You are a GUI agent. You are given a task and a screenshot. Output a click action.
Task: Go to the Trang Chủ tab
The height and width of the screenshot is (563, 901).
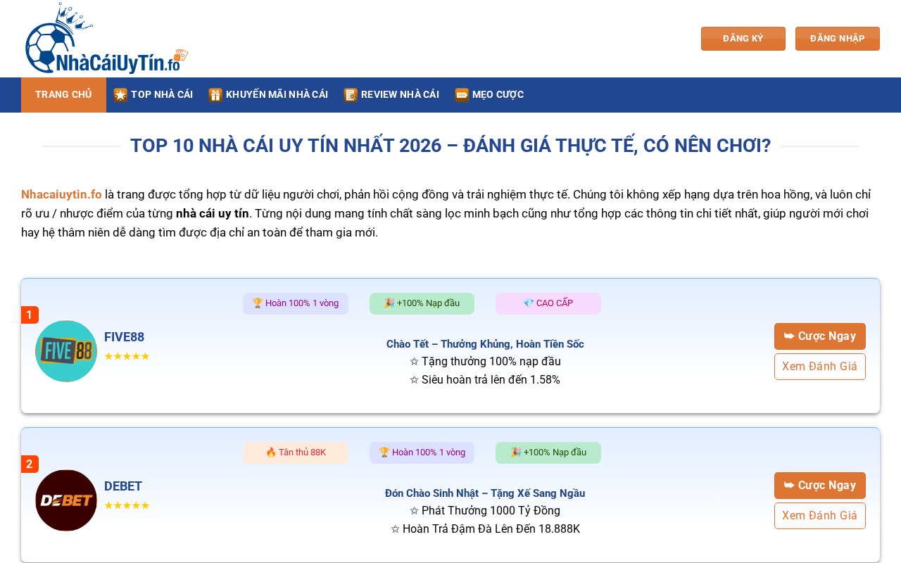click(63, 95)
